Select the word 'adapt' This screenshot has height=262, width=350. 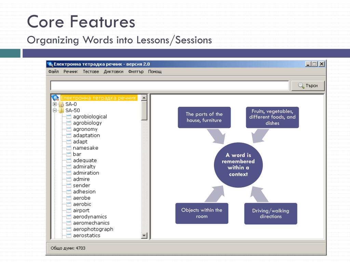pos(80,142)
